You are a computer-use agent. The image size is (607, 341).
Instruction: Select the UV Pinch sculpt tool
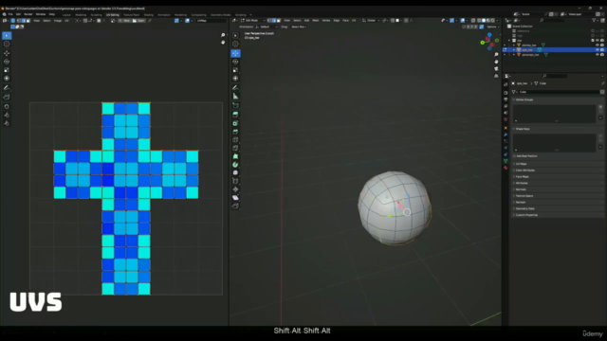click(x=7, y=123)
